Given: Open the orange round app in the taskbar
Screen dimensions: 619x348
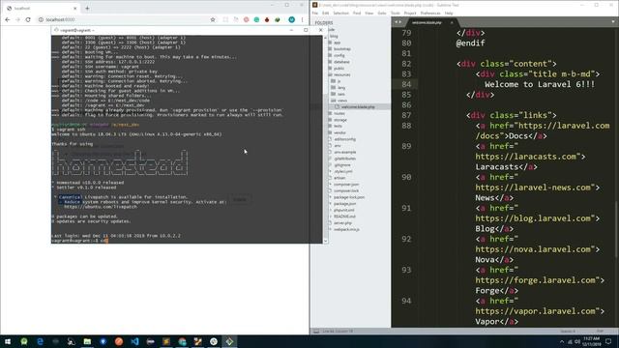Looking at the screenshot, I should (119, 341).
